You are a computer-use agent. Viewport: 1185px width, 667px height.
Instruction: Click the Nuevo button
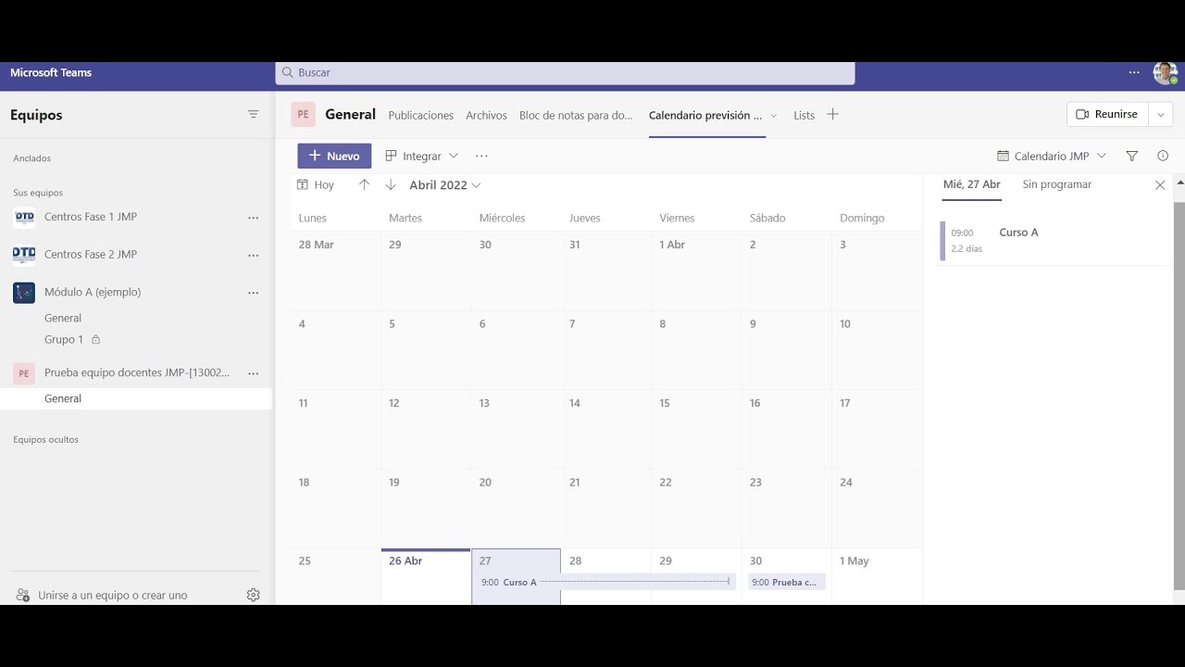334,157
